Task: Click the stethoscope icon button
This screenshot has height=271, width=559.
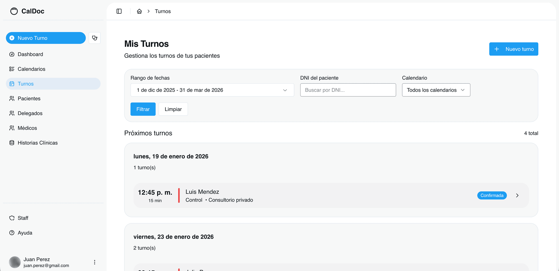Action: tap(95, 38)
